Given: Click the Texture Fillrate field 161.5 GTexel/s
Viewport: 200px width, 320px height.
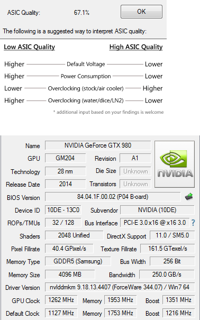Looking at the screenshot, I should 168,249.
